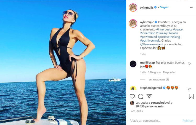
Task: View the 1 Me gusta comment likes
Action: [x=154, y=72]
